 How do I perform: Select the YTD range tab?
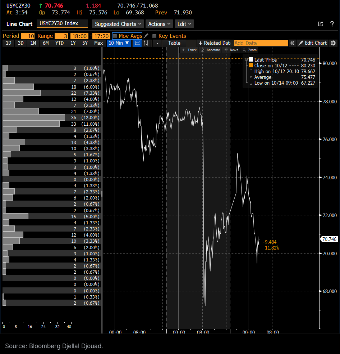pyautogui.click(x=60, y=43)
